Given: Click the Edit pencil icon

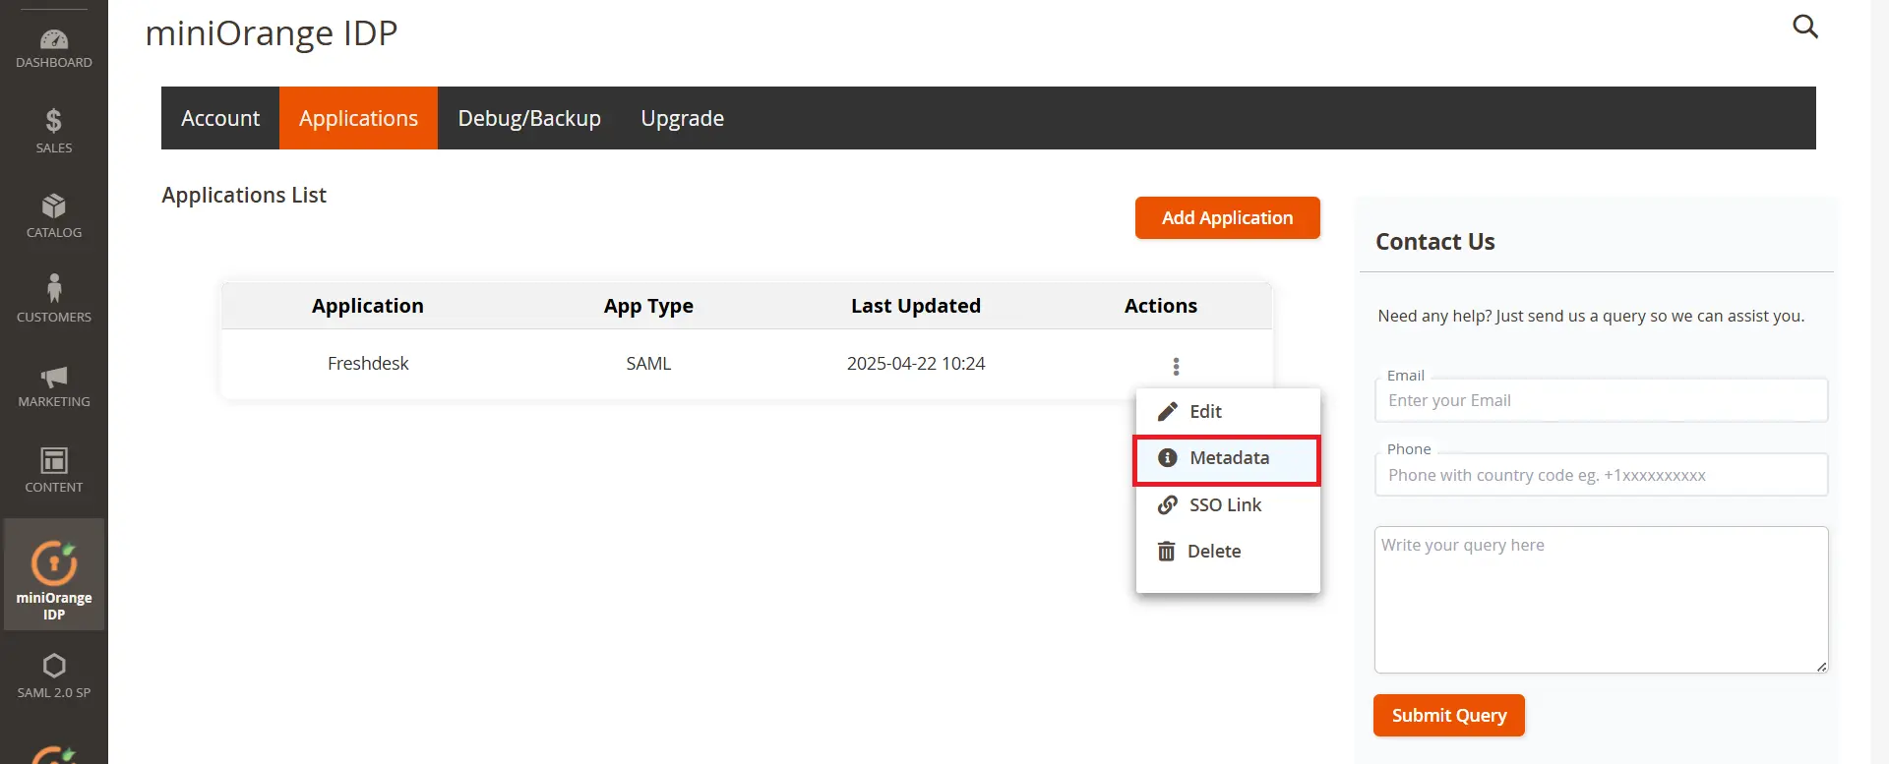Looking at the screenshot, I should [x=1167, y=411].
